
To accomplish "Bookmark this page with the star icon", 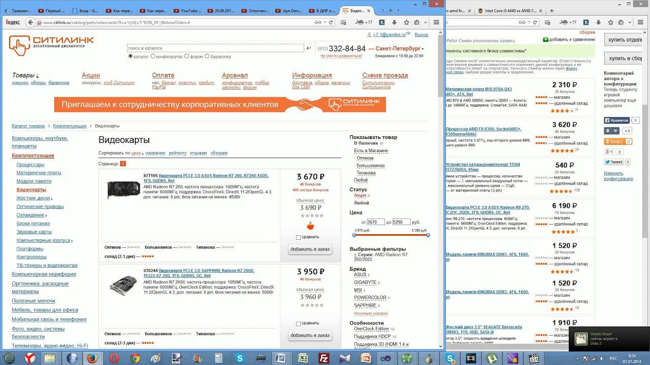I will 406,22.
